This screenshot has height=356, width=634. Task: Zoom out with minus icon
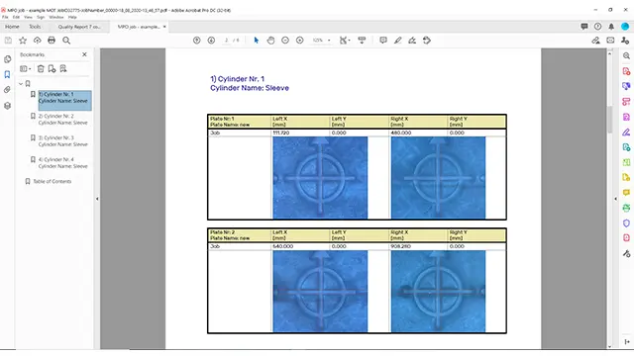285,41
